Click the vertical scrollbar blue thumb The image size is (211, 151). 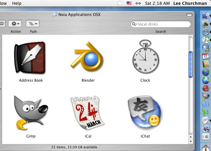(x=190, y=65)
